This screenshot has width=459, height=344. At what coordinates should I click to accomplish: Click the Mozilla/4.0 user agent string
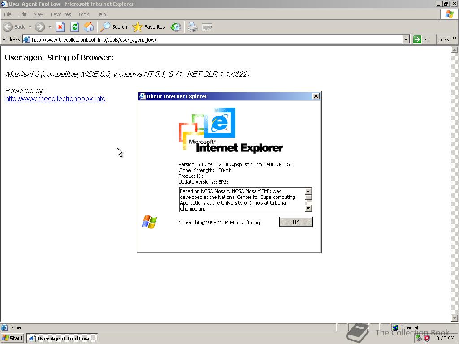click(127, 74)
